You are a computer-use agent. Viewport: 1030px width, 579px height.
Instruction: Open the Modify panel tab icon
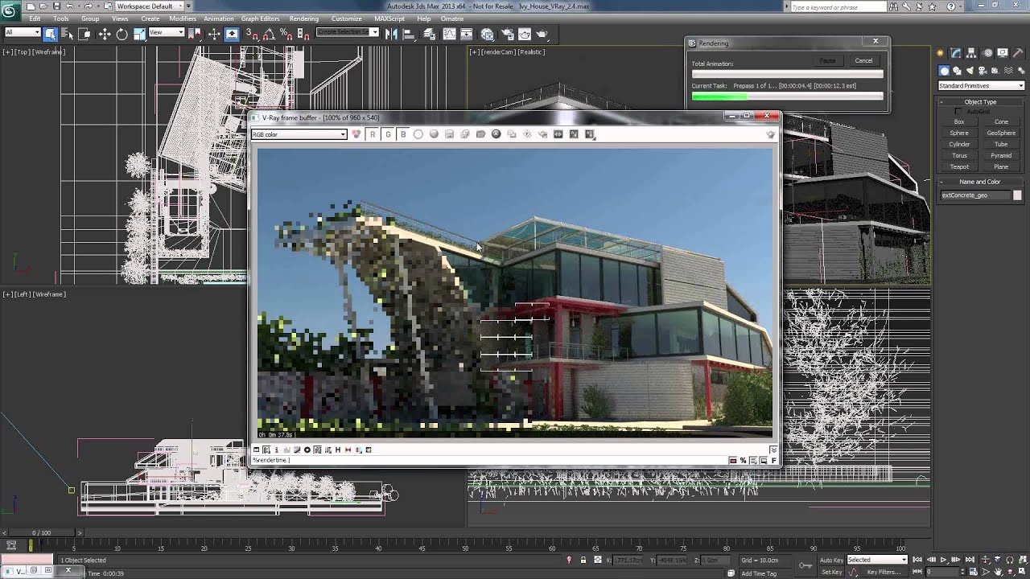pos(956,53)
